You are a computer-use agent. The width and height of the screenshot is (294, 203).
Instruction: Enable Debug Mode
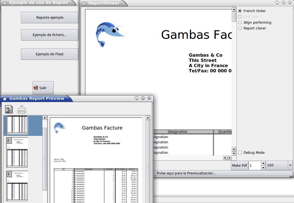240,152
